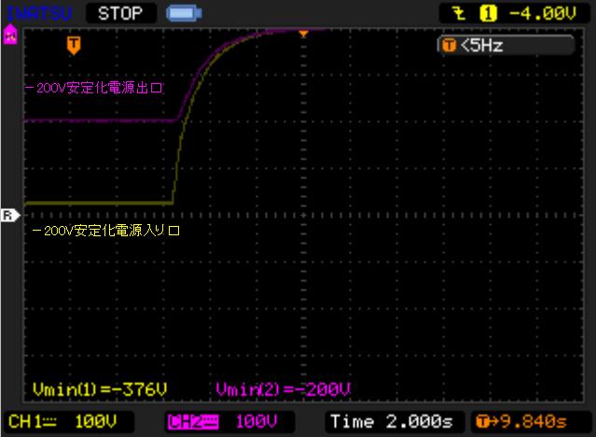Click the orange T trigger position marker

pyautogui.click(x=74, y=46)
